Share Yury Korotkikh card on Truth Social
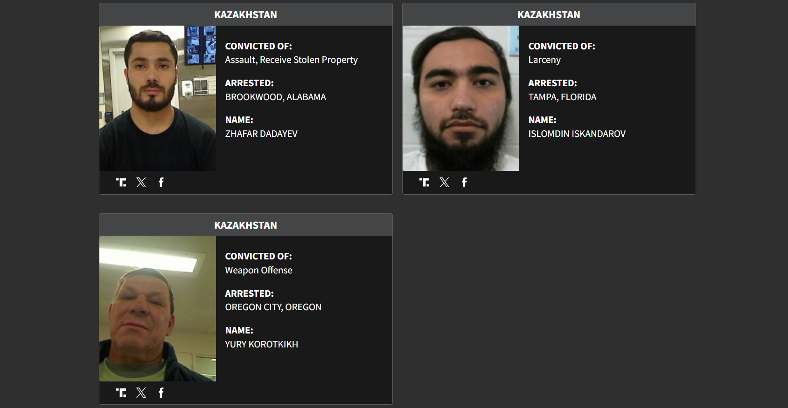Viewport: 788px width, 408px height. [x=121, y=393]
